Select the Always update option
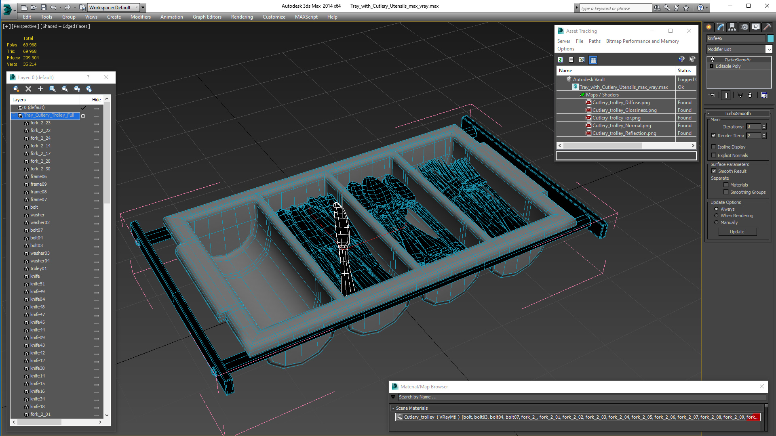This screenshot has height=436, width=776. [717, 209]
